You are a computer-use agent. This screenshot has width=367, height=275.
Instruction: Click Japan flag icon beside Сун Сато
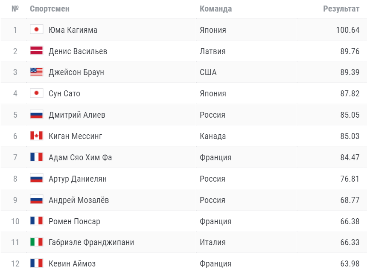coord(36,93)
